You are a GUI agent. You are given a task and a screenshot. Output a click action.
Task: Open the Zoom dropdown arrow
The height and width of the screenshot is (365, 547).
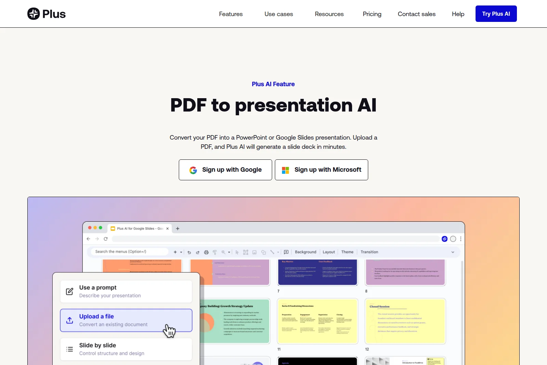pyautogui.click(x=229, y=252)
